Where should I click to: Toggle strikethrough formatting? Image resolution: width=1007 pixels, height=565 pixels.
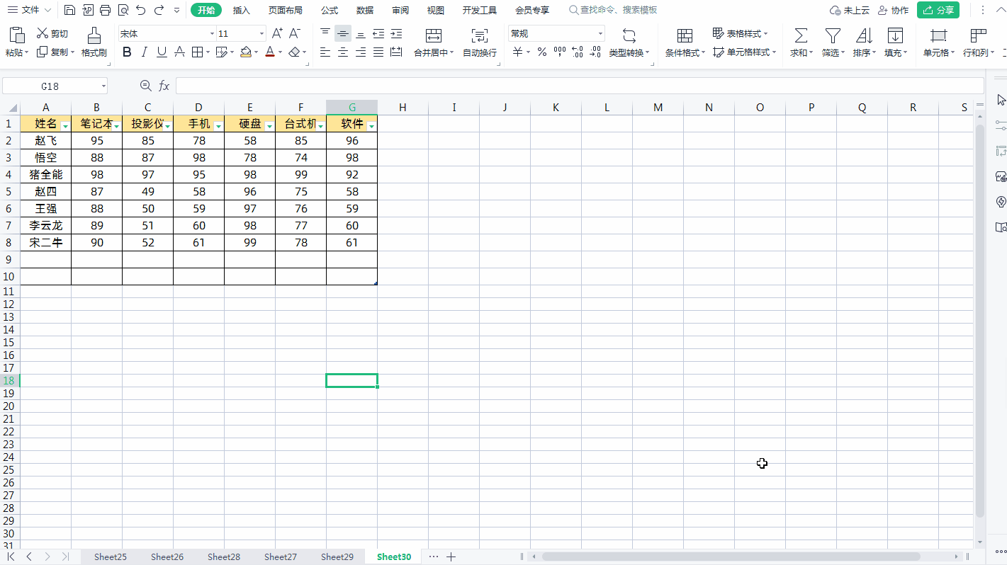coord(179,52)
